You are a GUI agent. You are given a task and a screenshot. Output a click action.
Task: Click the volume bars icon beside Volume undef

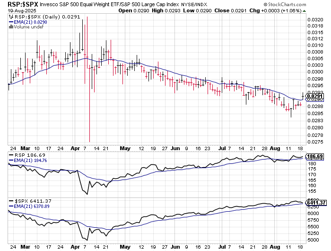tap(11, 27)
